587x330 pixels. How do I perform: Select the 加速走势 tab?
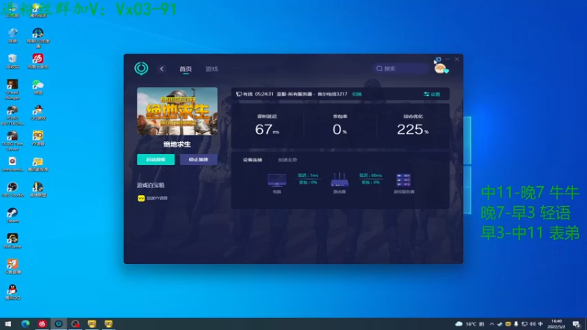point(288,160)
